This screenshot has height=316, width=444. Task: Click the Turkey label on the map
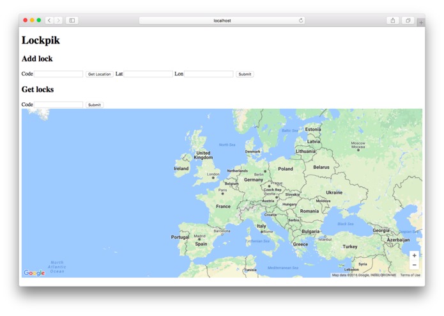[350, 246]
